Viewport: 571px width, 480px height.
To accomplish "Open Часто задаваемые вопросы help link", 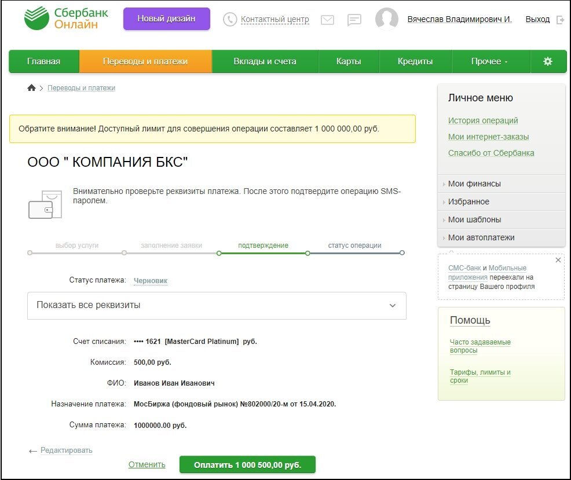I will coord(480,346).
